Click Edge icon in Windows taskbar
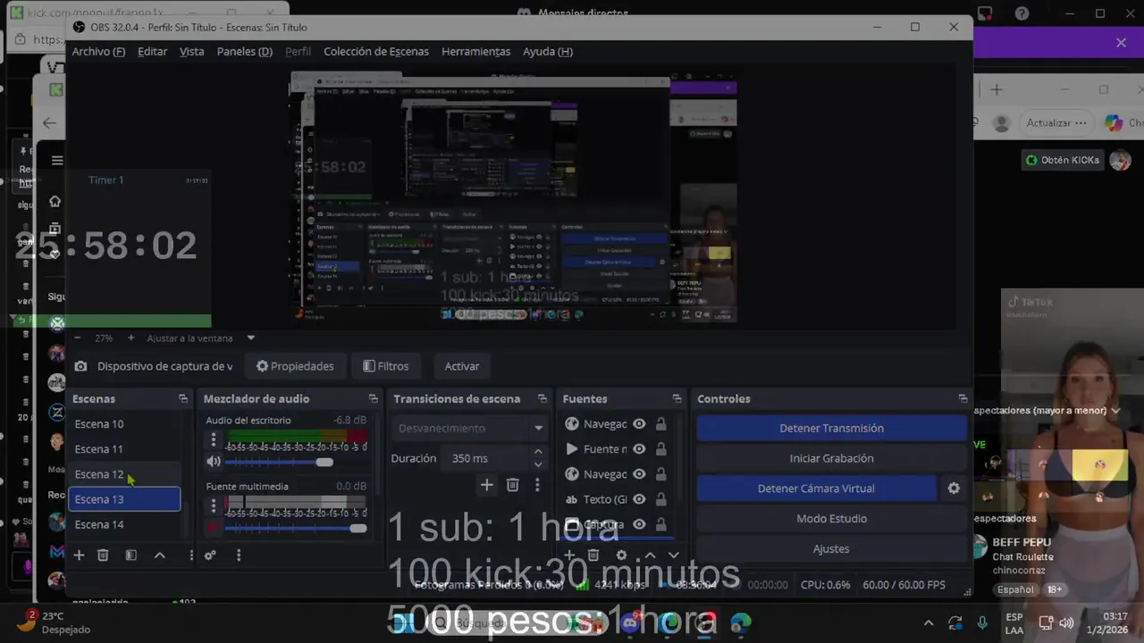1144x643 pixels. tap(741, 622)
